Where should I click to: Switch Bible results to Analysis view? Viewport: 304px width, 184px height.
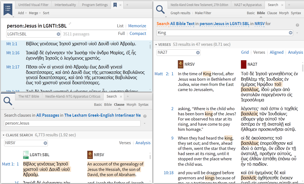pyautogui.click(x=296, y=52)
